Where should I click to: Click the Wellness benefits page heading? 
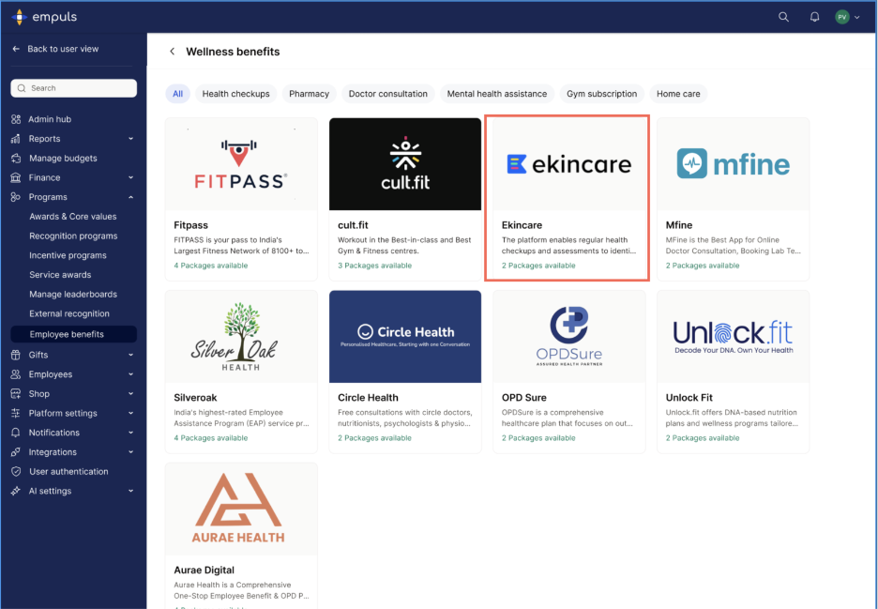[x=233, y=52]
